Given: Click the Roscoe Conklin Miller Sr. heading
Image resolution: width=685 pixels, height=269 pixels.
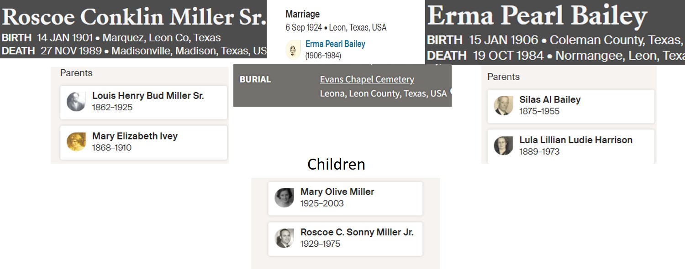Looking at the screenshot, I should tap(133, 17).
